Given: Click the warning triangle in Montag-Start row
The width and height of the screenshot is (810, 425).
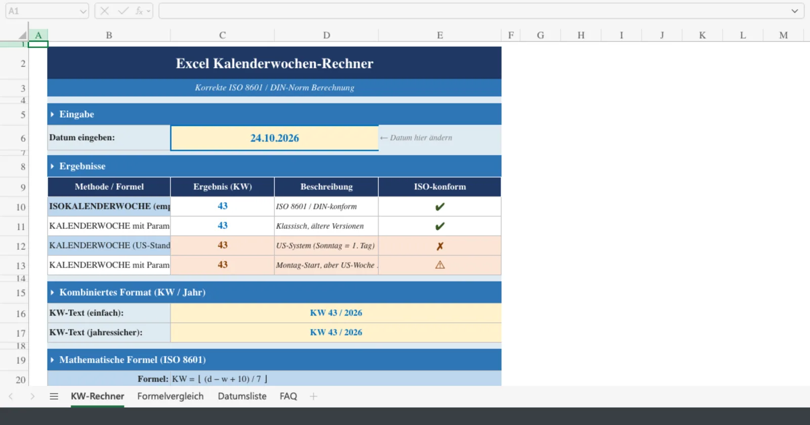Looking at the screenshot, I should pos(440,265).
